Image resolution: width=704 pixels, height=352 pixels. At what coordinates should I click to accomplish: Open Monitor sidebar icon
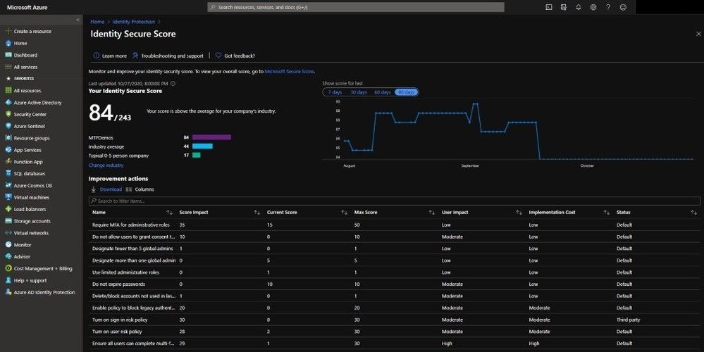(x=8, y=245)
